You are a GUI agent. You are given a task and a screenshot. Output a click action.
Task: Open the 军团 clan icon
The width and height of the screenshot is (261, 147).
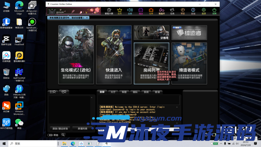click(x=183, y=11)
